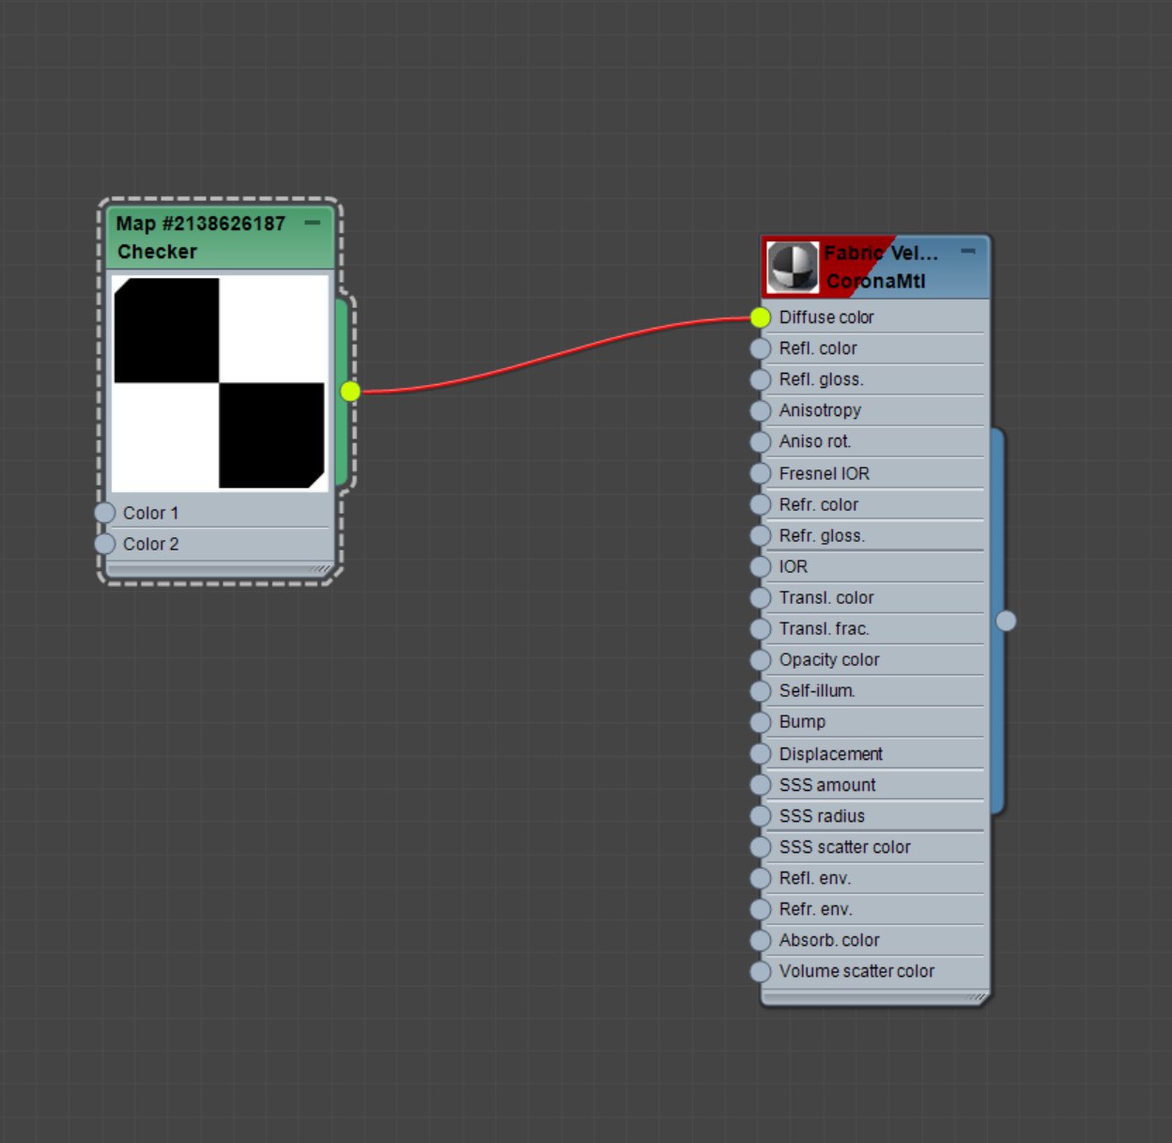Screen dimensions: 1172x1143
Task: Click the Color 2 input socket
Action: 104,544
